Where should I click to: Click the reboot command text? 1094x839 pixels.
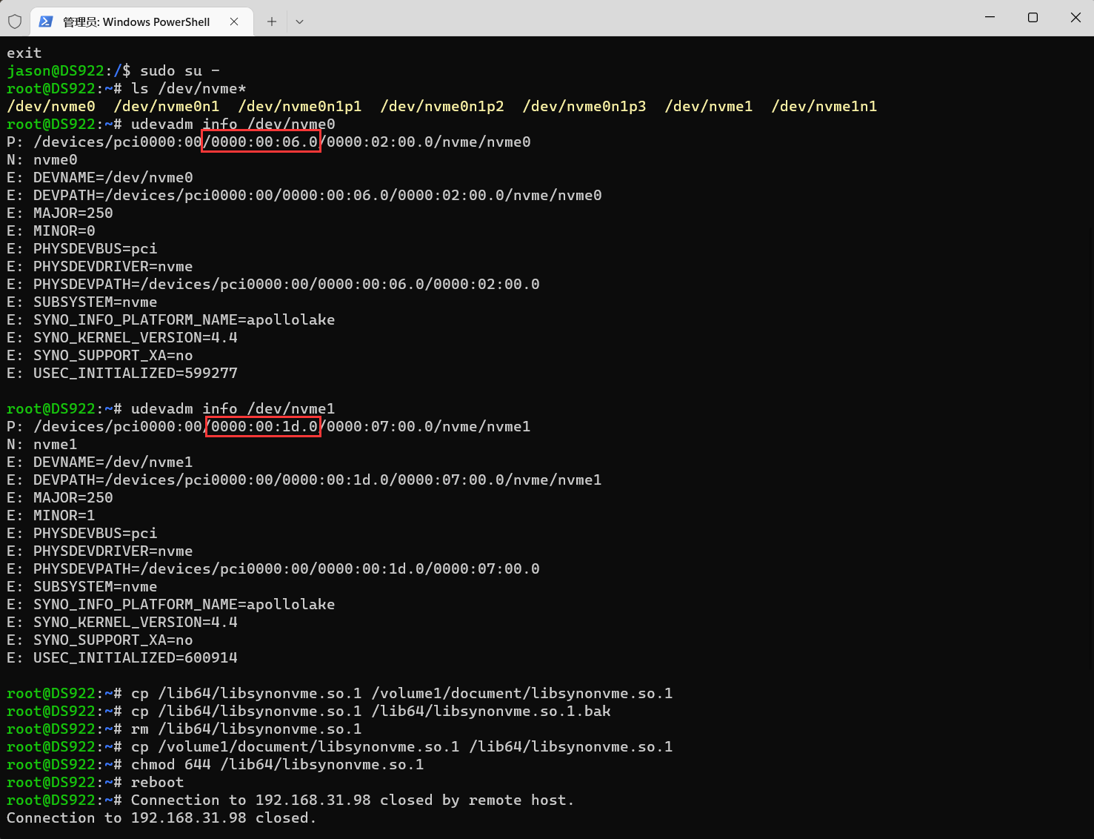click(157, 782)
